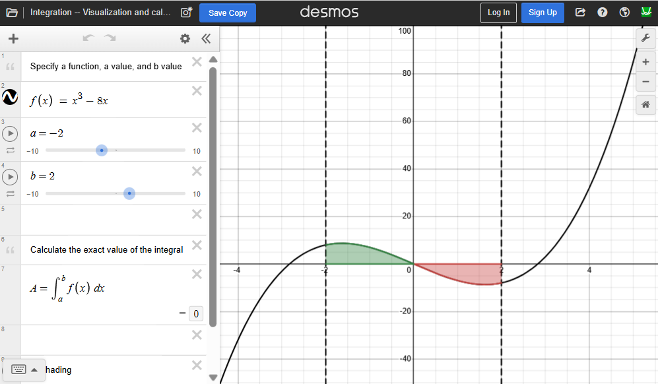658x384 pixels.
Task: Open Graph Settings wrench icon
Action: [645, 39]
